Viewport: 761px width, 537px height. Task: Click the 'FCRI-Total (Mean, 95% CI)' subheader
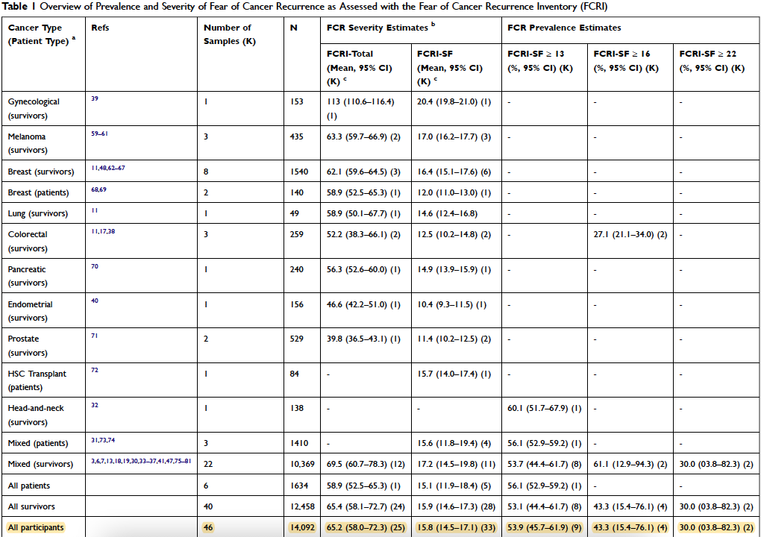pos(359,69)
